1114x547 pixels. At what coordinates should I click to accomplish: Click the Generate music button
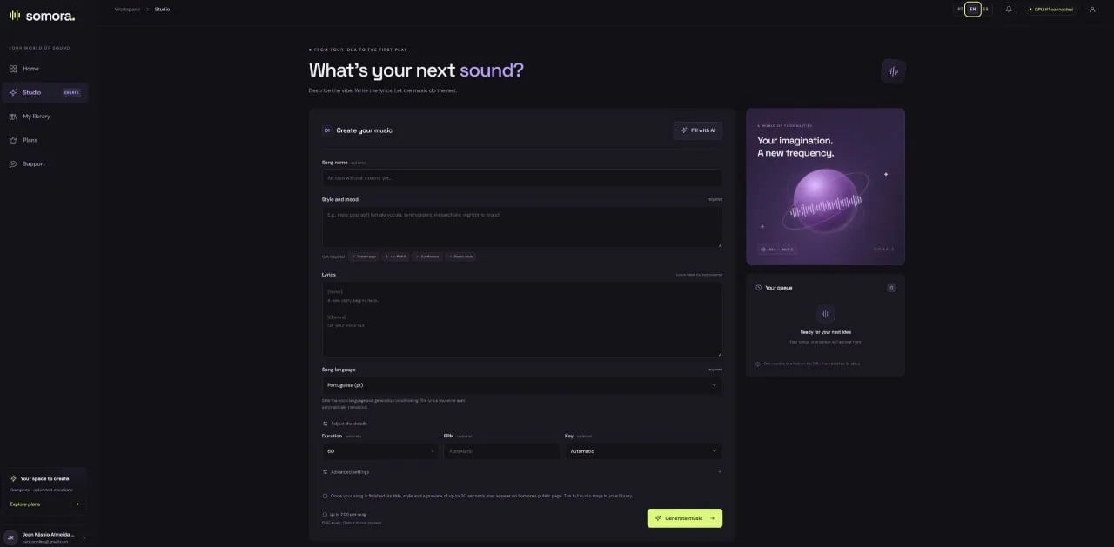point(685,518)
